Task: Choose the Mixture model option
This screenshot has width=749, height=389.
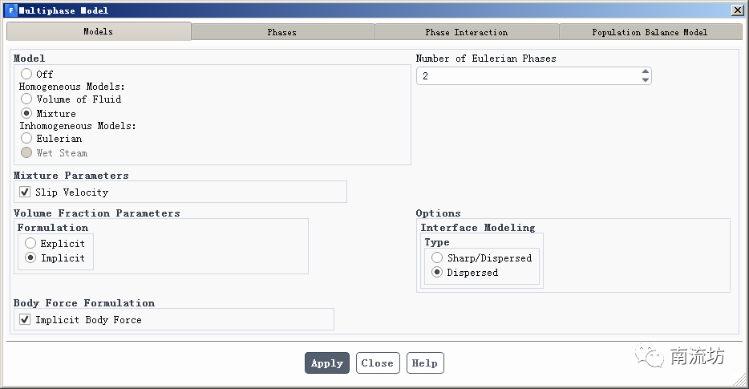Action: (x=27, y=113)
